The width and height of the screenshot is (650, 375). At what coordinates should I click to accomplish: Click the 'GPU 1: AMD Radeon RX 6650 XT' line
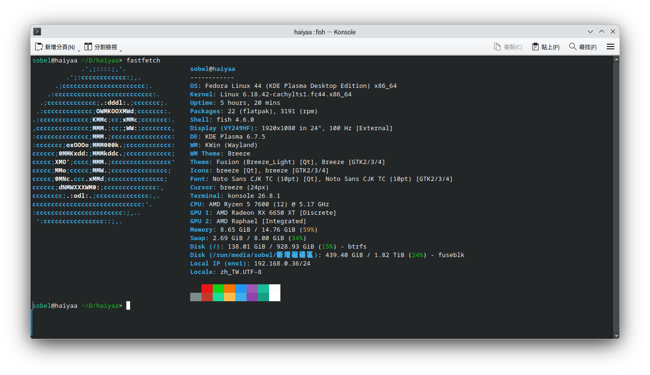pyautogui.click(x=263, y=213)
